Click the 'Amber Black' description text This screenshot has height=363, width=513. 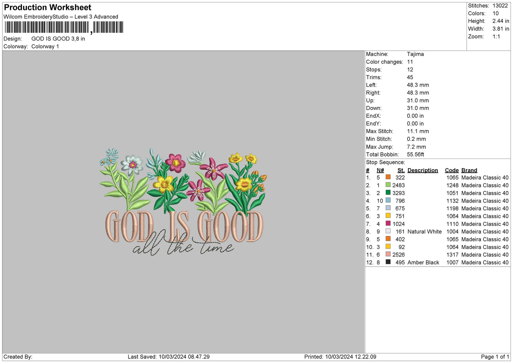pyautogui.click(x=424, y=262)
